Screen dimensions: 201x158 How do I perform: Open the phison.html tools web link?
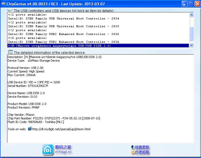coord(61,129)
